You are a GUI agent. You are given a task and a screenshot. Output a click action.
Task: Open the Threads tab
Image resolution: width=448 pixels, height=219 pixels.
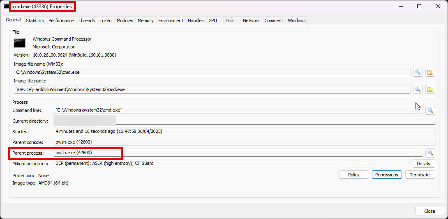point(87,21)
